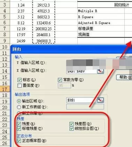Viewport: 132px width, 147px height.
Task: Click cell containing 17.97
Action: pos(21,35)
